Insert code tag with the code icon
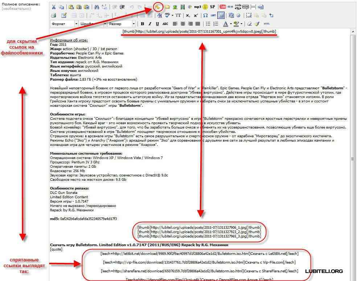This screenshot has height=281, width=357. [238, 7]
